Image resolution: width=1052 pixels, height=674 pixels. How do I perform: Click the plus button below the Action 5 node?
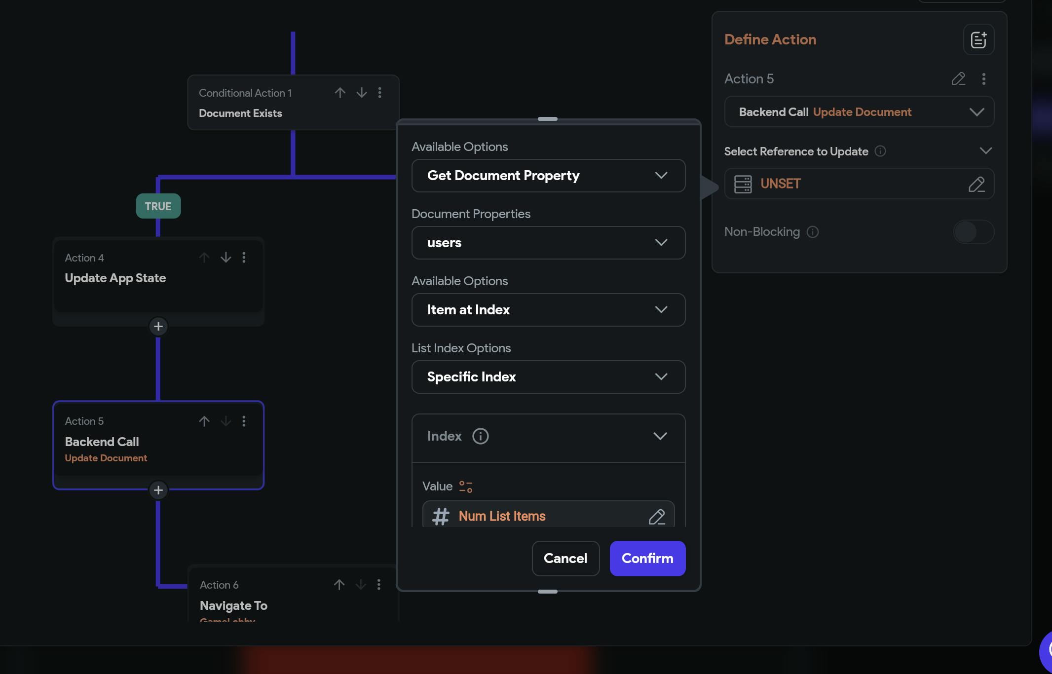[x=158, y=490]
